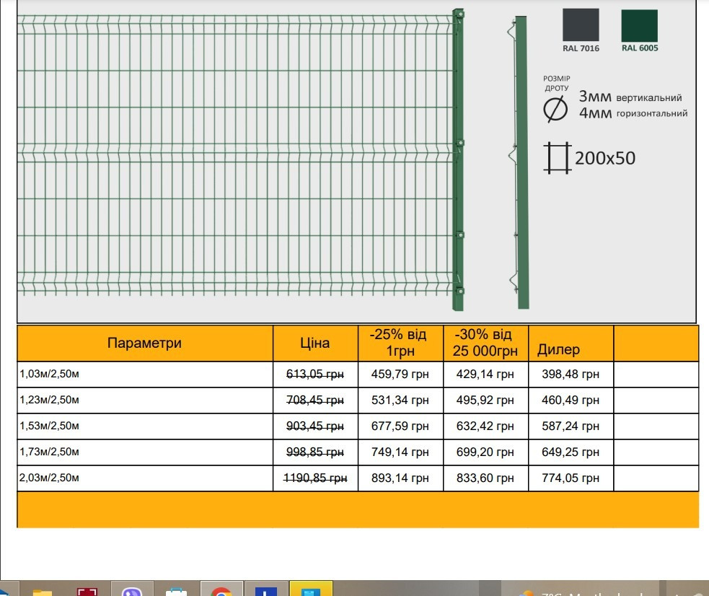The width and height of the screenshot is (709, 596).
Task: Click the Дилер column header
Action: click(x=558, y=350)
